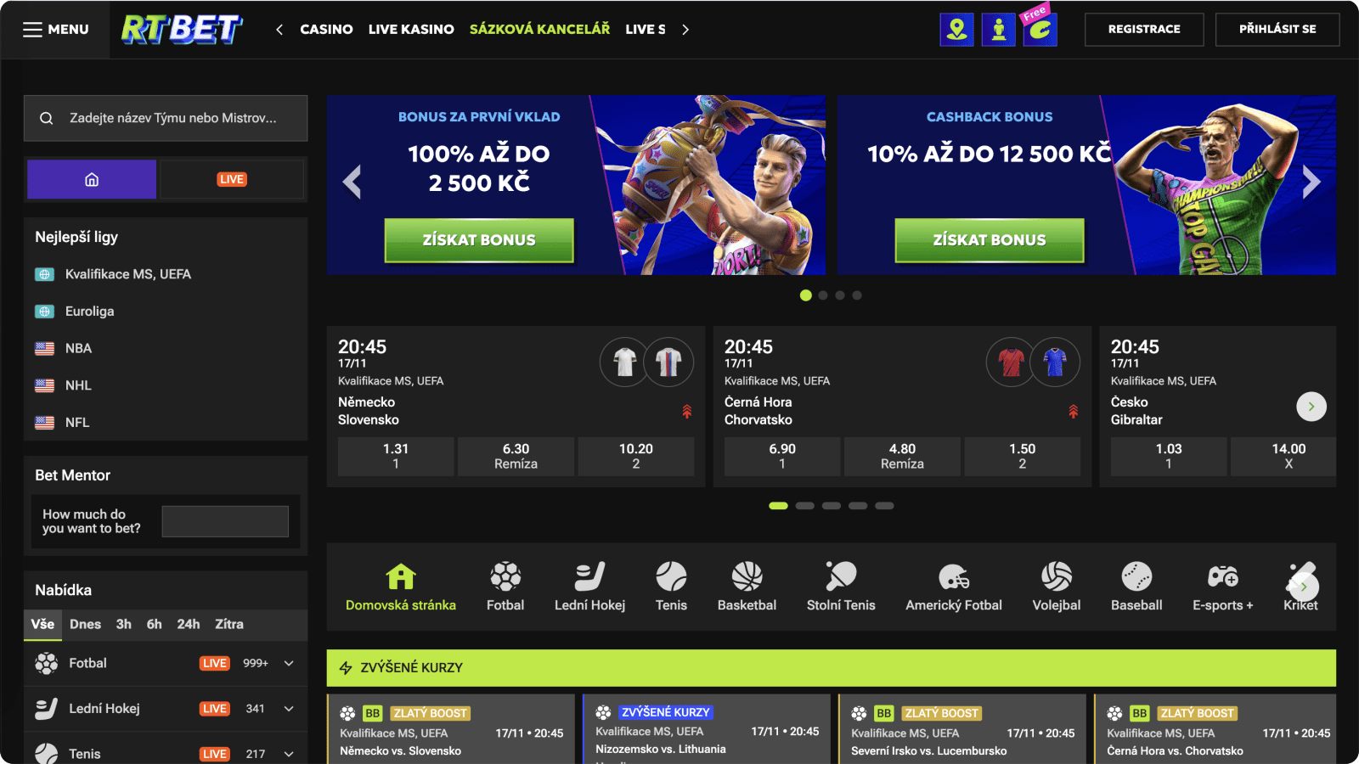Select the home view toggle button
The image size is (1359, 764).
92,179
